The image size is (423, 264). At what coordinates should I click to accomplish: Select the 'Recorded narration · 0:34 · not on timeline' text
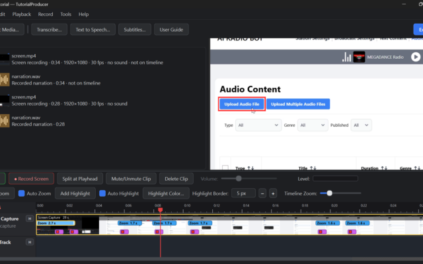coord(56,83)
